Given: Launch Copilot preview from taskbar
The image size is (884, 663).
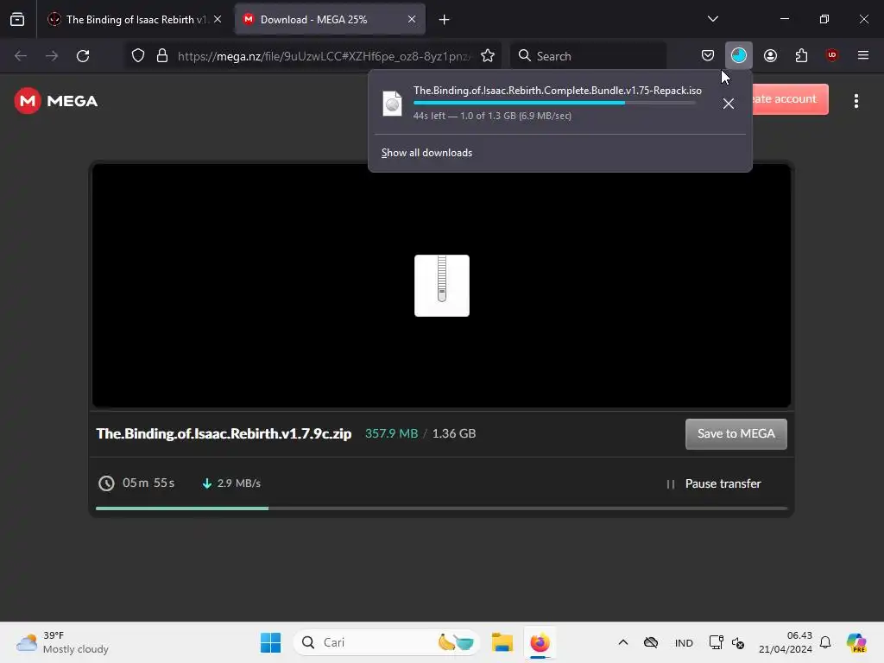Looking at the screenshot, I should 856,642.
